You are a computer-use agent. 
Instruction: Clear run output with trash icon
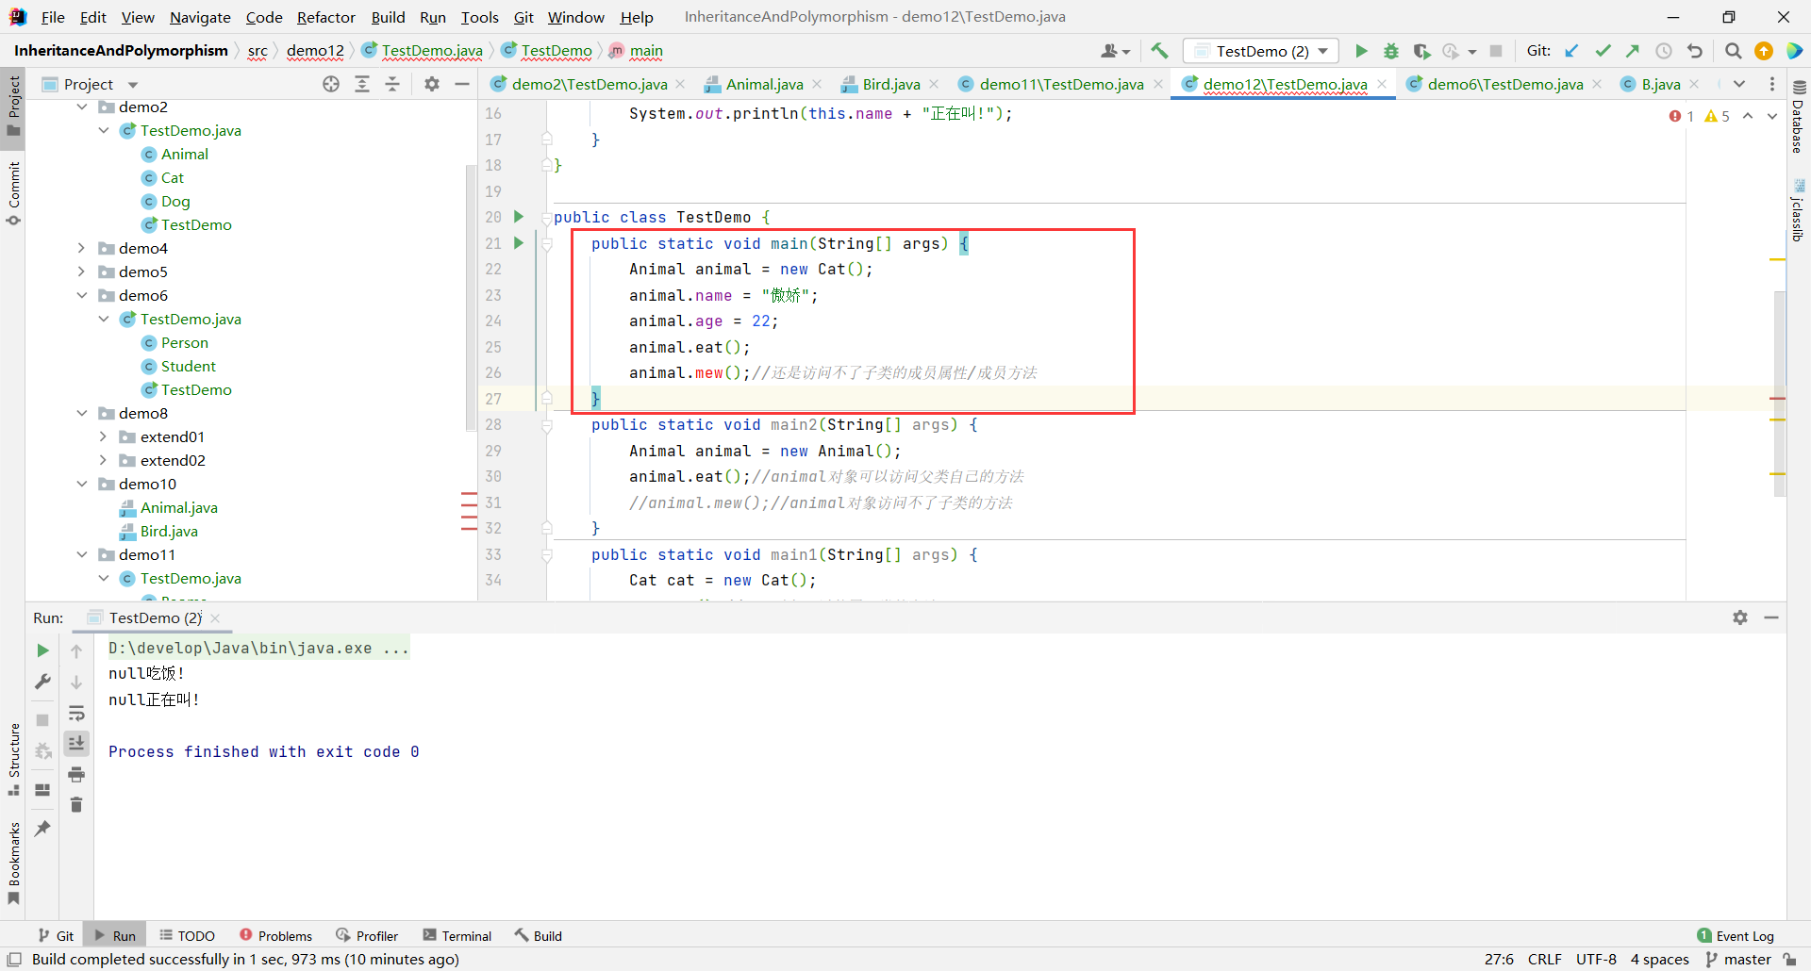coord(76,805)
